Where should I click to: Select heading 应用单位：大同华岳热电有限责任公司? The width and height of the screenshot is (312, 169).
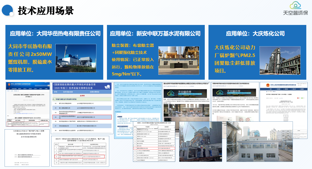click(55, 33)
